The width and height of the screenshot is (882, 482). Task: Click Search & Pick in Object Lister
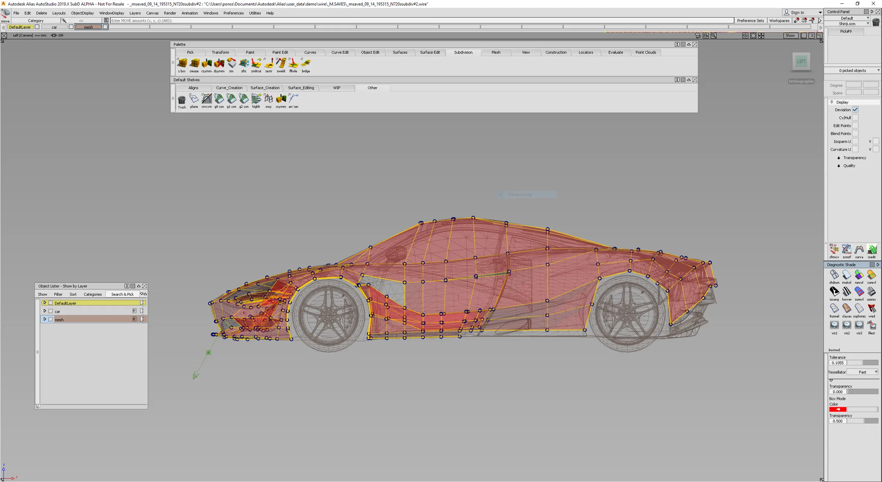click(x=122, y=294)
